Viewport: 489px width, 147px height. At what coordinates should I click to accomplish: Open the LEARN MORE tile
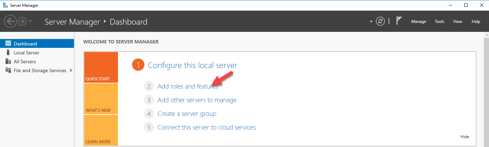click(x=101, y=130)
